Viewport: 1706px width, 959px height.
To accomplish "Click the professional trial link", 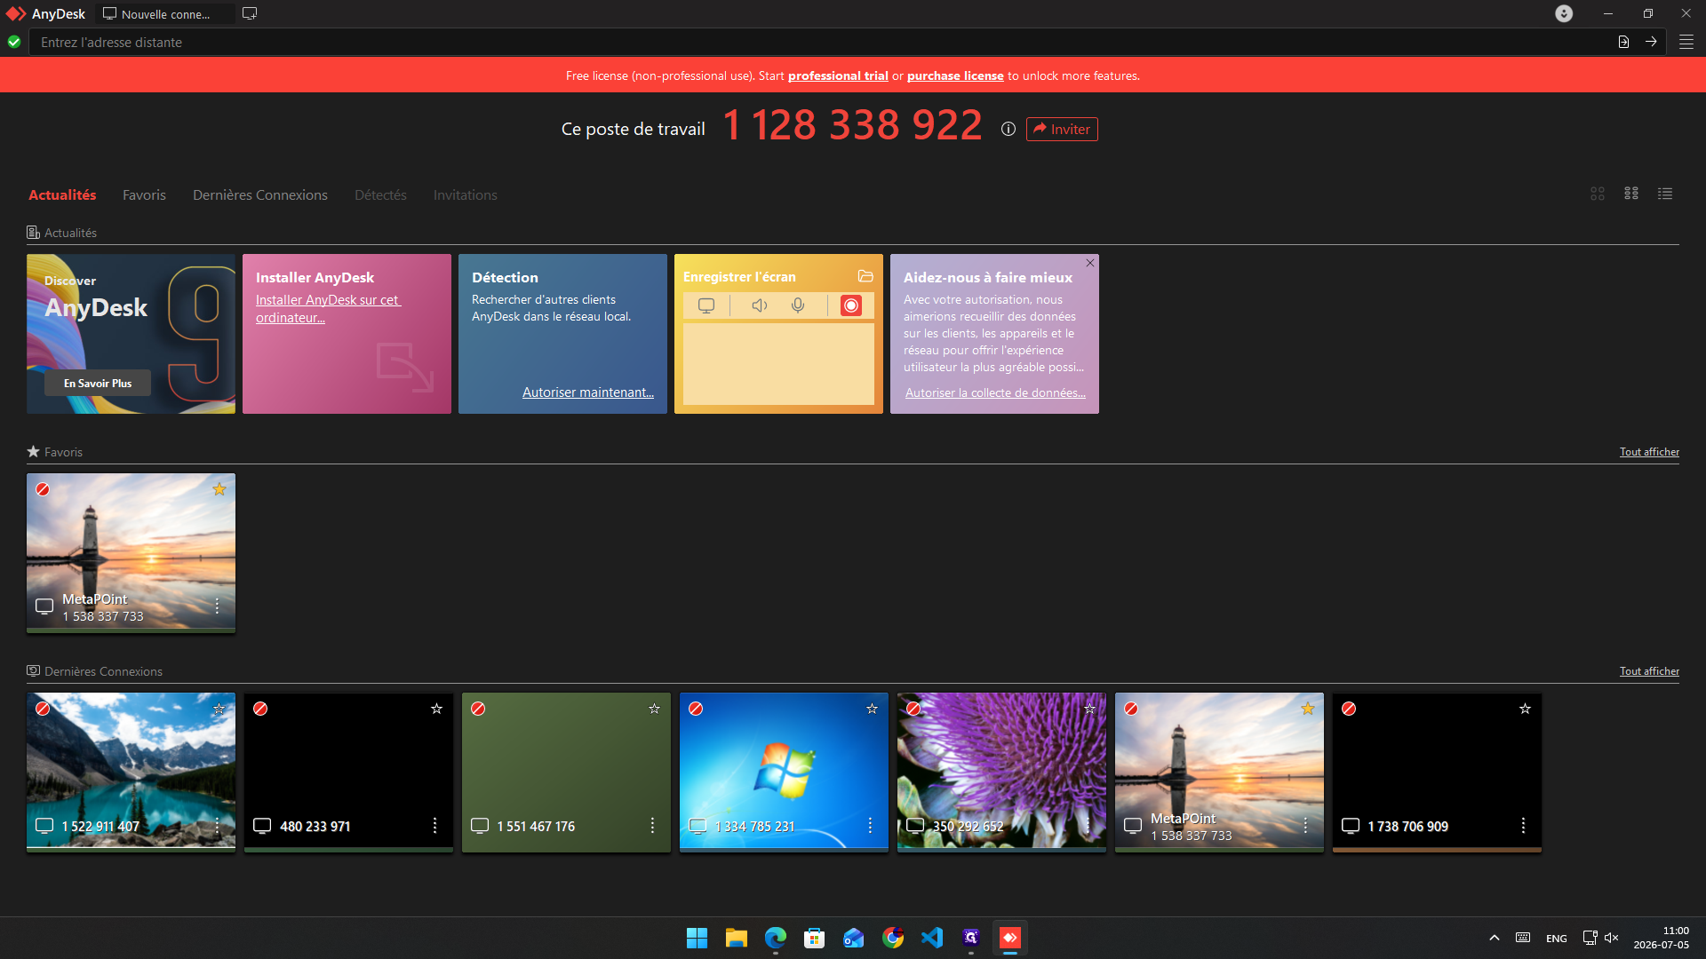I will 838,75.
